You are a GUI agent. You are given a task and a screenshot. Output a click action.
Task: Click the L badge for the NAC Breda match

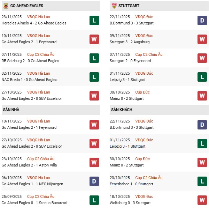pos(94,77)
